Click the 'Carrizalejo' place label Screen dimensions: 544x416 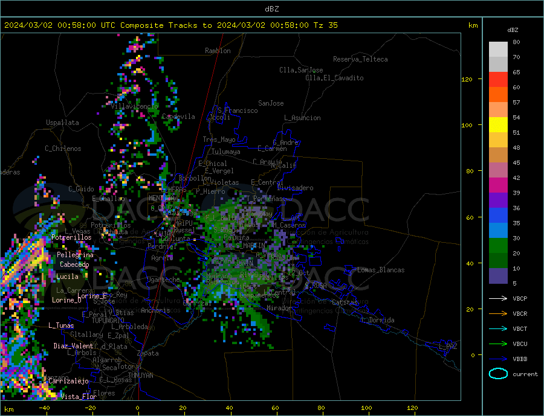(68, 382)
